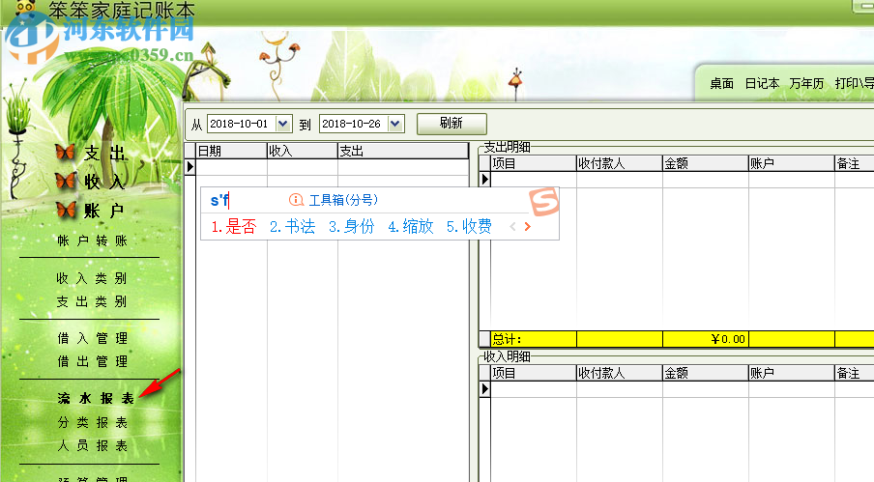Click 账户 header in 收入明细
The image size is (874, 482).
pyautogui.click(x=792, y=373)
